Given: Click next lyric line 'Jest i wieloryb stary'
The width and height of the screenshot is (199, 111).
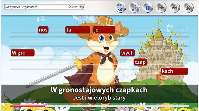Looking at the screenshot, I should [99, 98].
